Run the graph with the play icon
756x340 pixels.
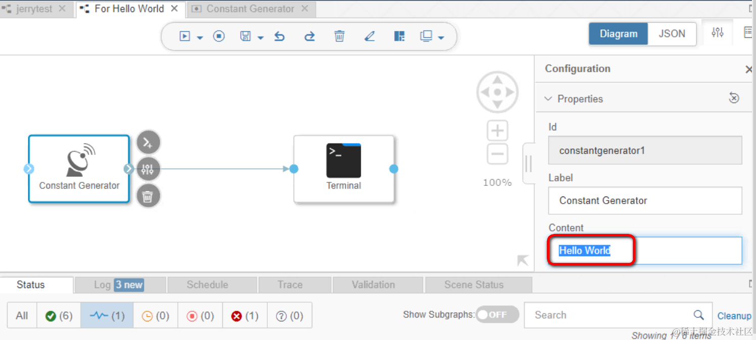185,36
